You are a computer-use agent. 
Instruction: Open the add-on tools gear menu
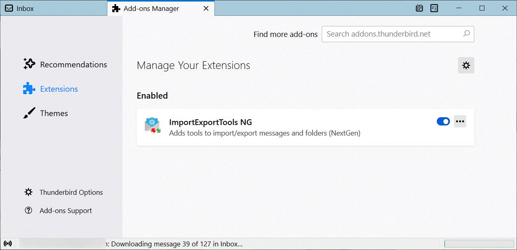point(466,65)
